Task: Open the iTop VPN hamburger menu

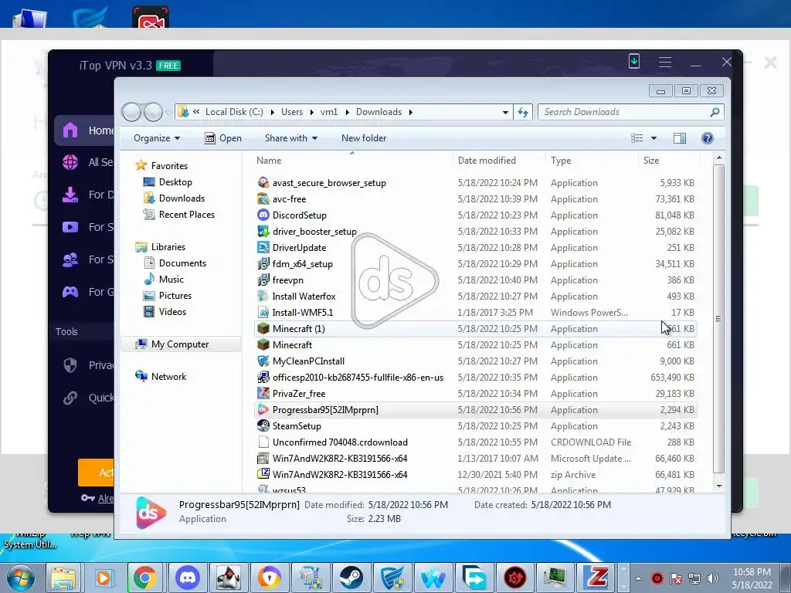Action: pyautogui.click(x=665, y=62)
